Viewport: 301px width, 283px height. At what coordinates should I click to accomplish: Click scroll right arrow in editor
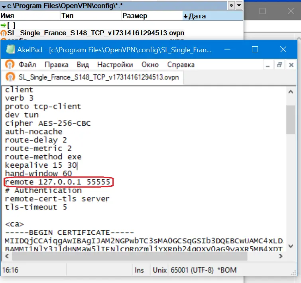click(x=280, y=256)
